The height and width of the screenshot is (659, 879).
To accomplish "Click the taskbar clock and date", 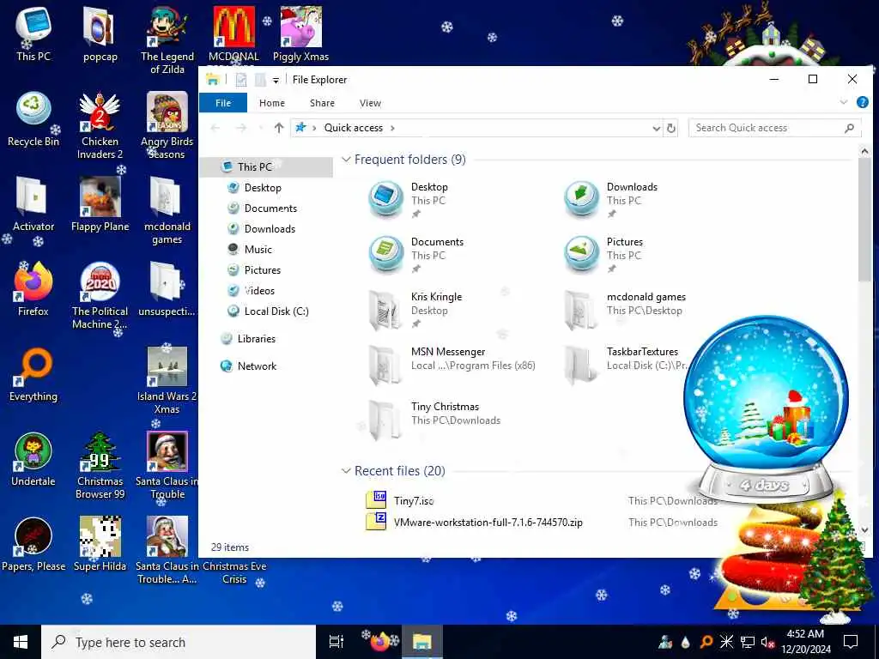I will pyautogui.click(x=805, y=642).
